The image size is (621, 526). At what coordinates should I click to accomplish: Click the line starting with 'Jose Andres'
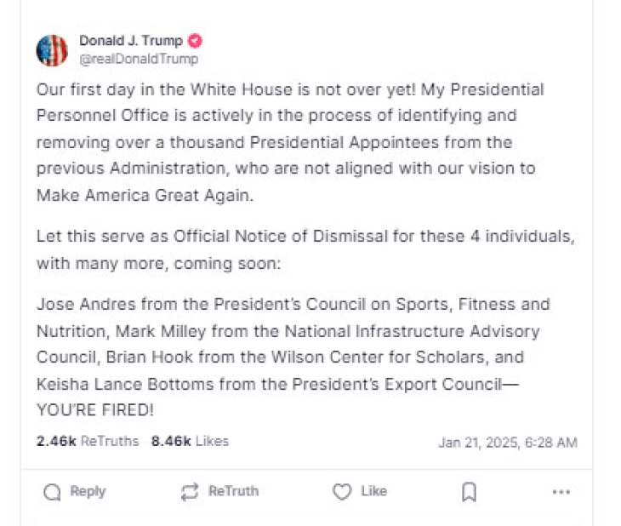tap(293, 305)
